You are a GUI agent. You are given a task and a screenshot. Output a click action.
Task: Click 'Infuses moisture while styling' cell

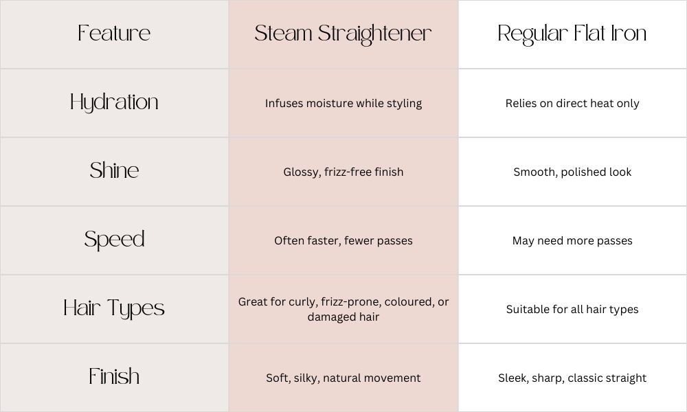coord(343,103)
